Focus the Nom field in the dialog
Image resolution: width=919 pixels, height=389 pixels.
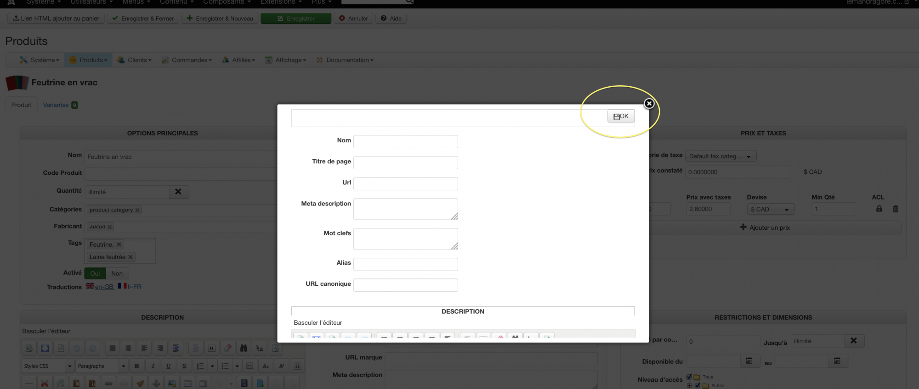[405, 141]
